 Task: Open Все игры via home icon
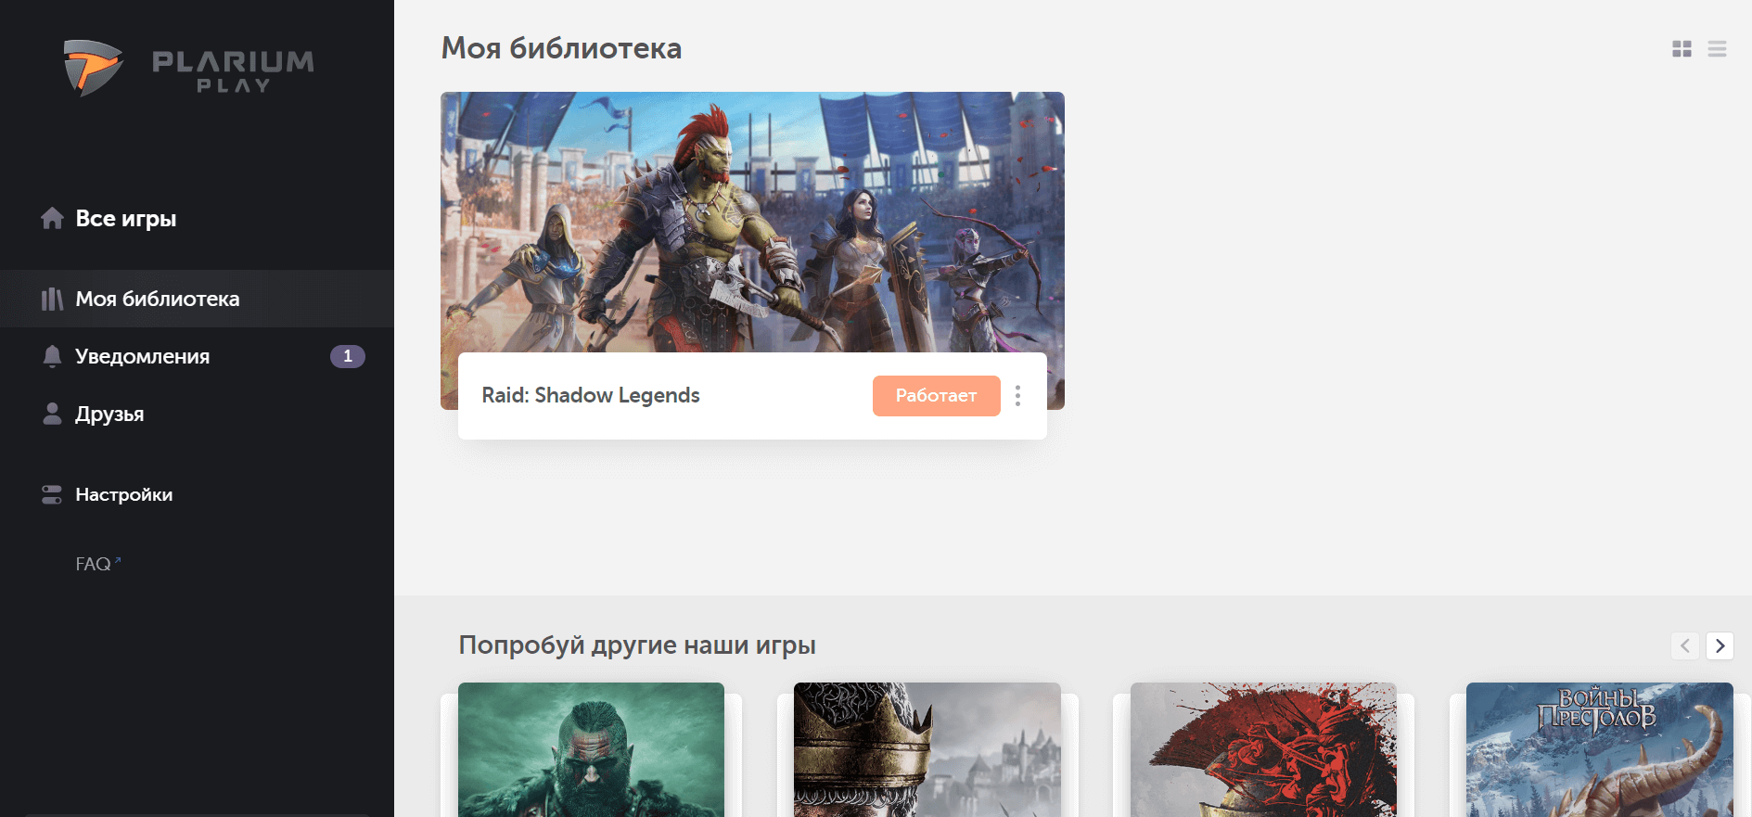click(52, 219)
